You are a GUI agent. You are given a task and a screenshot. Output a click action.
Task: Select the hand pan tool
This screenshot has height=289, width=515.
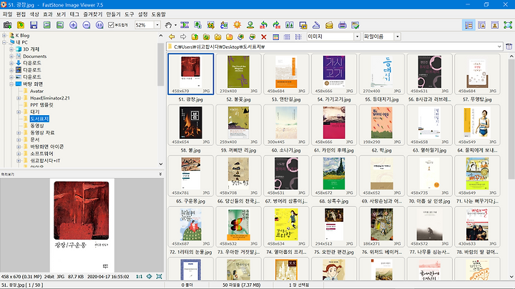point(168,25)
